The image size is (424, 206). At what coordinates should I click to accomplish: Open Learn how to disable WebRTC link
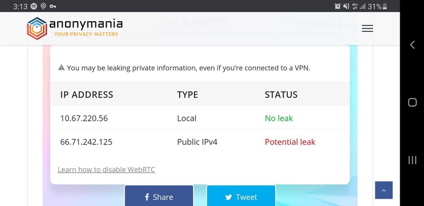(107, 169)
